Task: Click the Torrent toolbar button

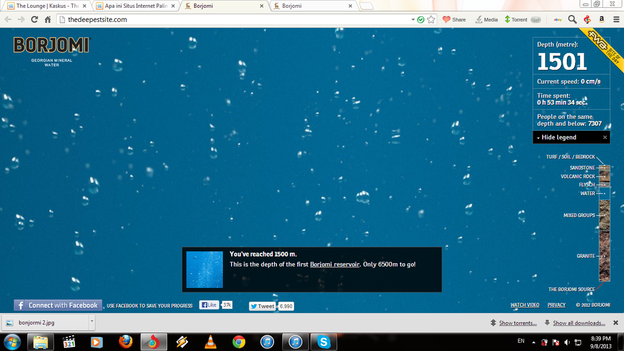Action: [516, 19]
